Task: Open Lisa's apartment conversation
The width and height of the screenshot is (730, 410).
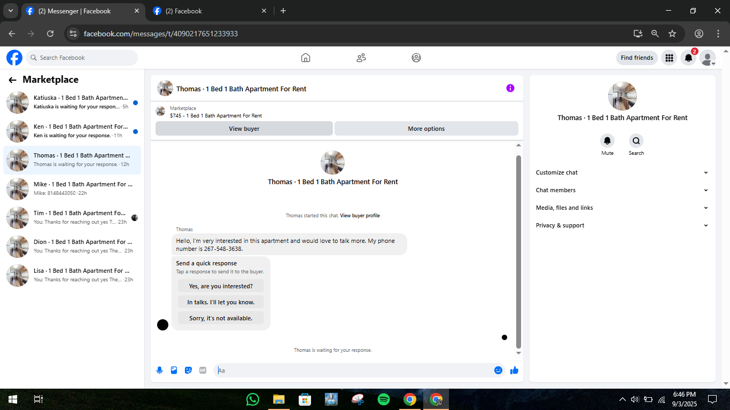Action: coord(72,275)
